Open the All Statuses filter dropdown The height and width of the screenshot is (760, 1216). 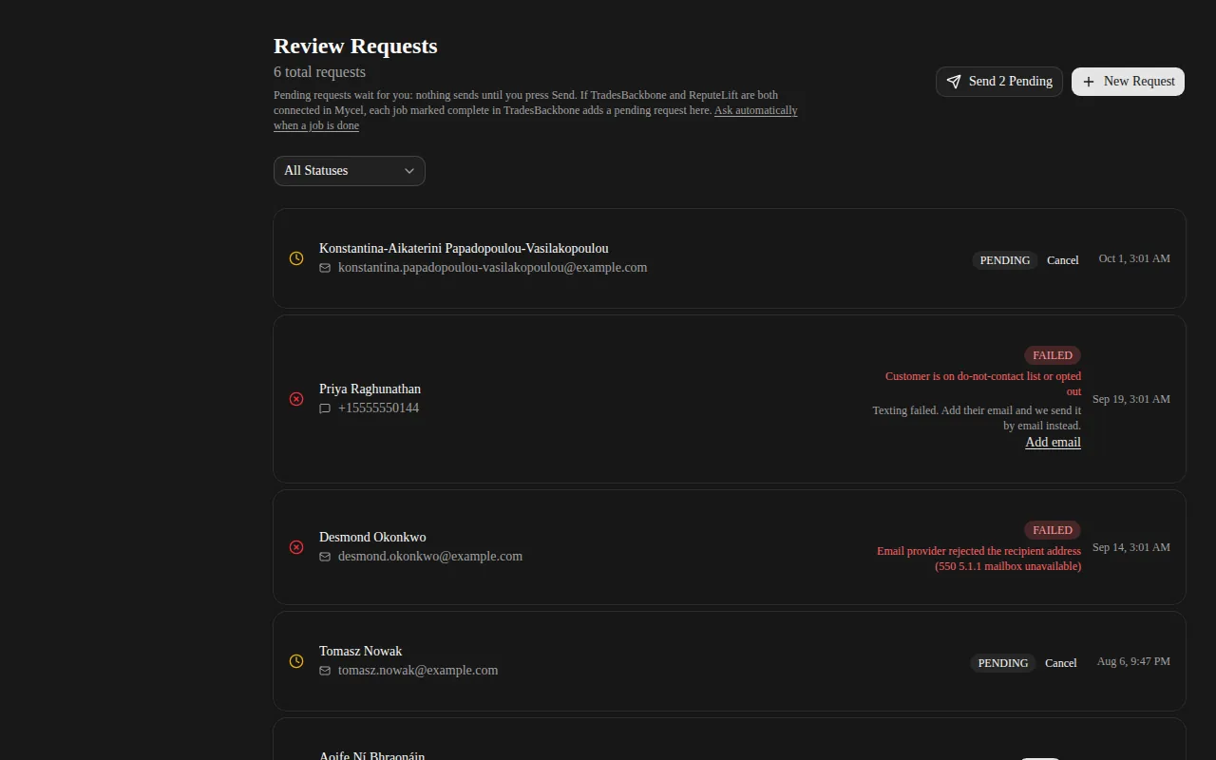(x=350, y=171)
